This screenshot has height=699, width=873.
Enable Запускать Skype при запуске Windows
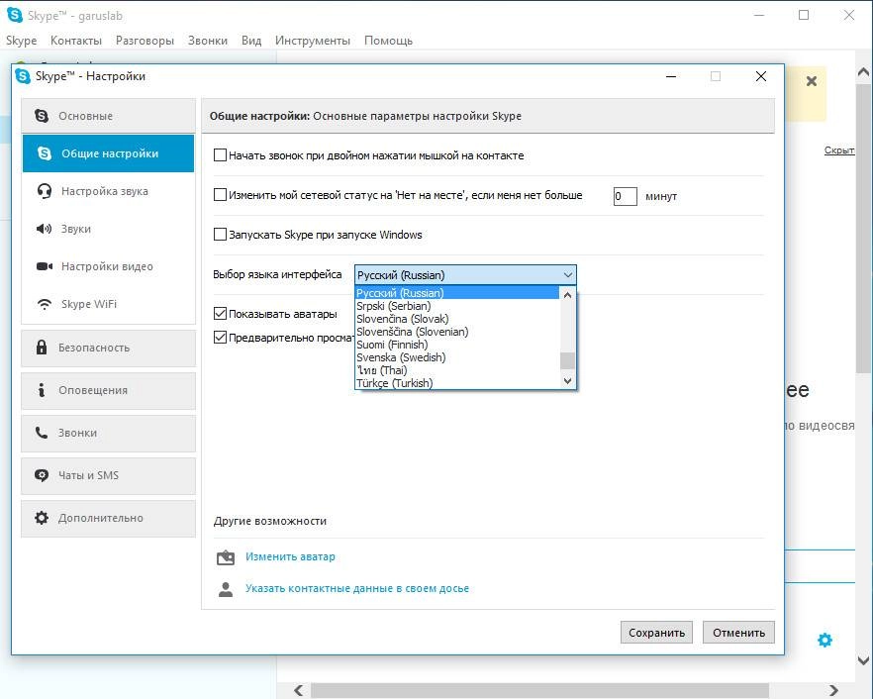(220, 234)
